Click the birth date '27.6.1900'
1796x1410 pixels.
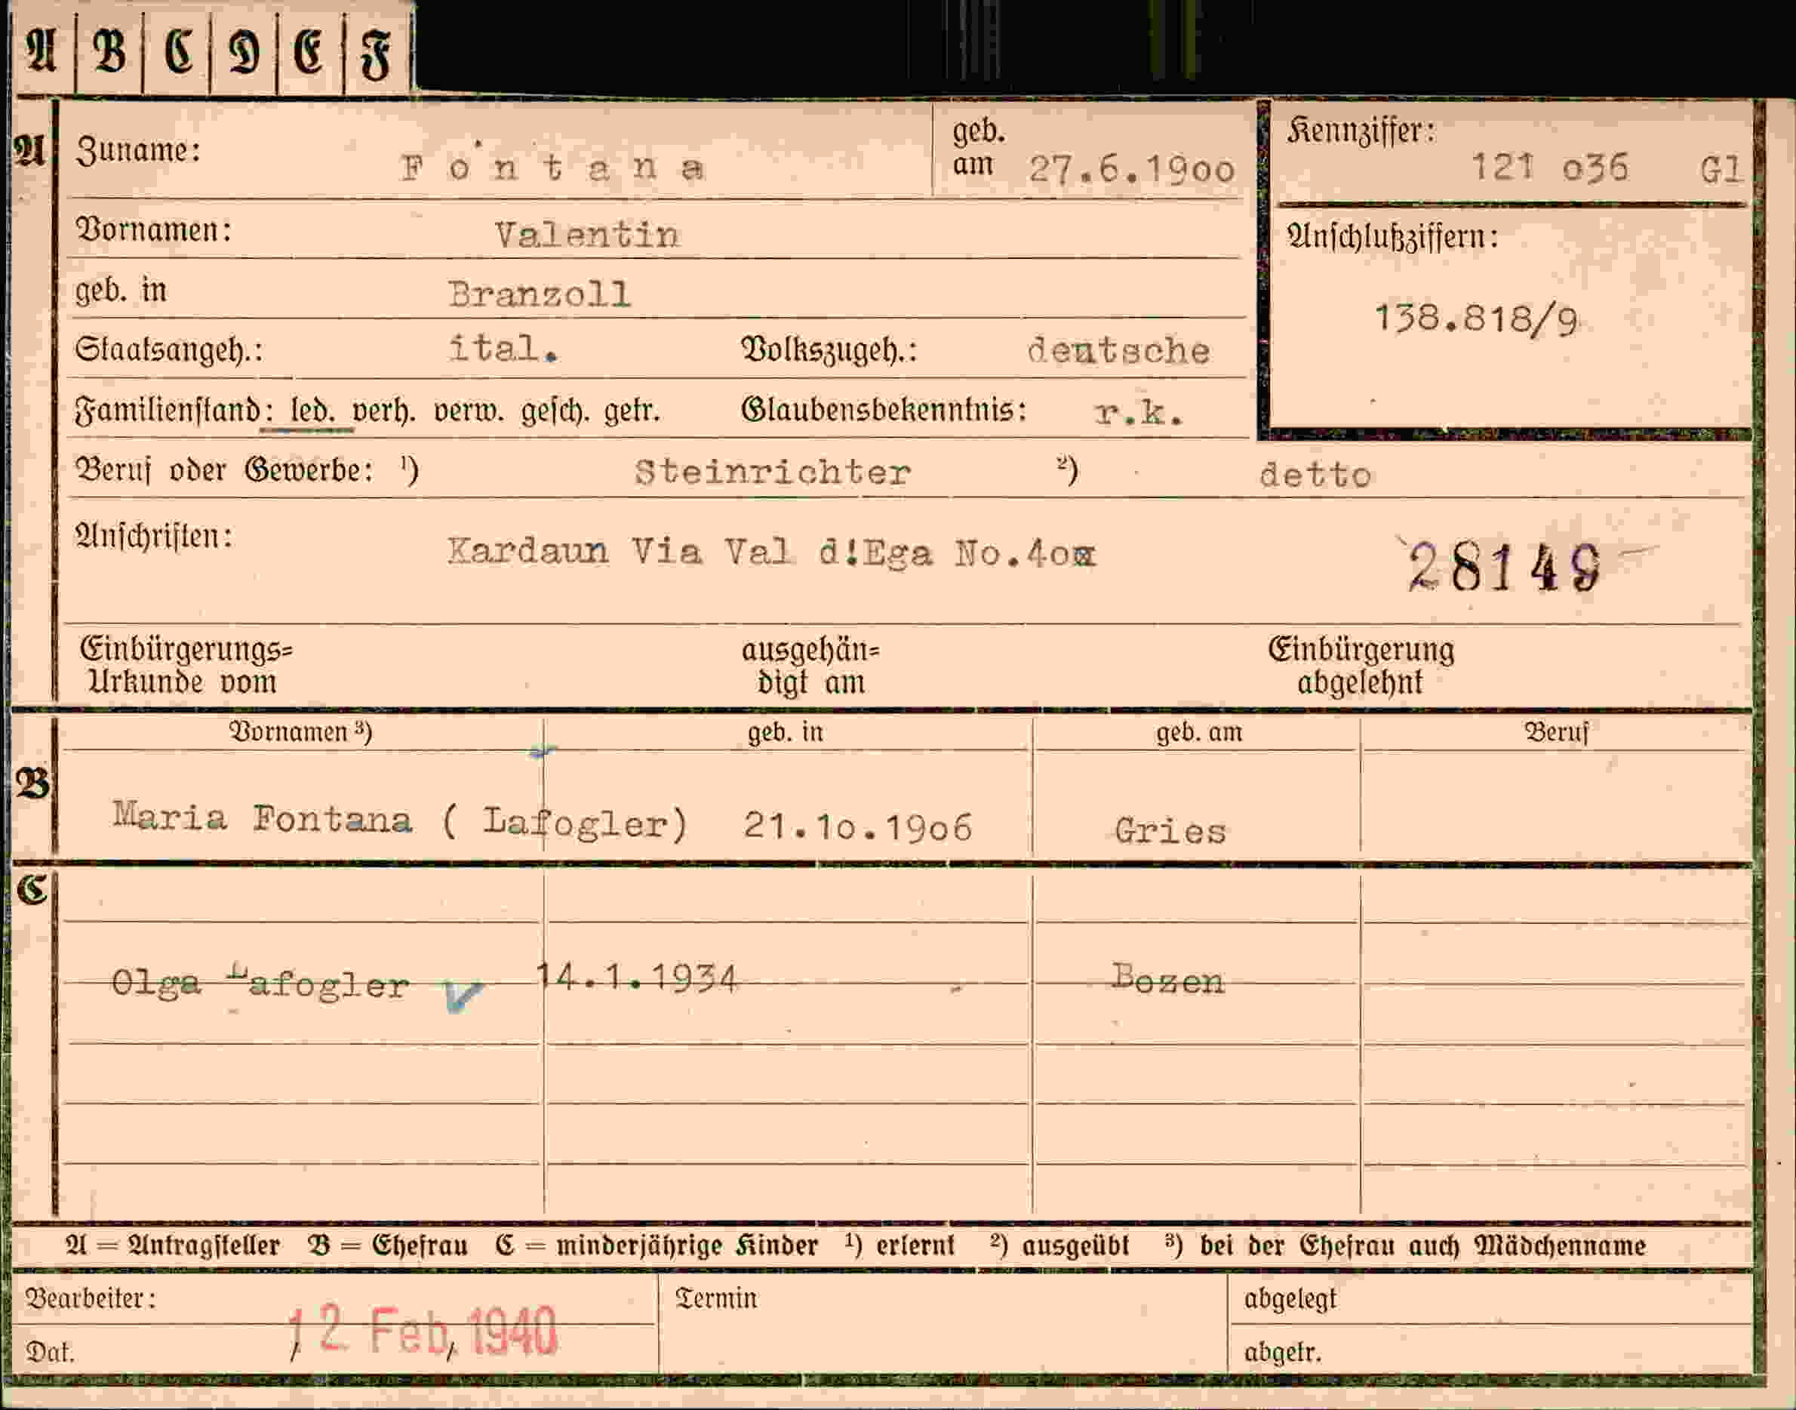[x=1132, y=170]
